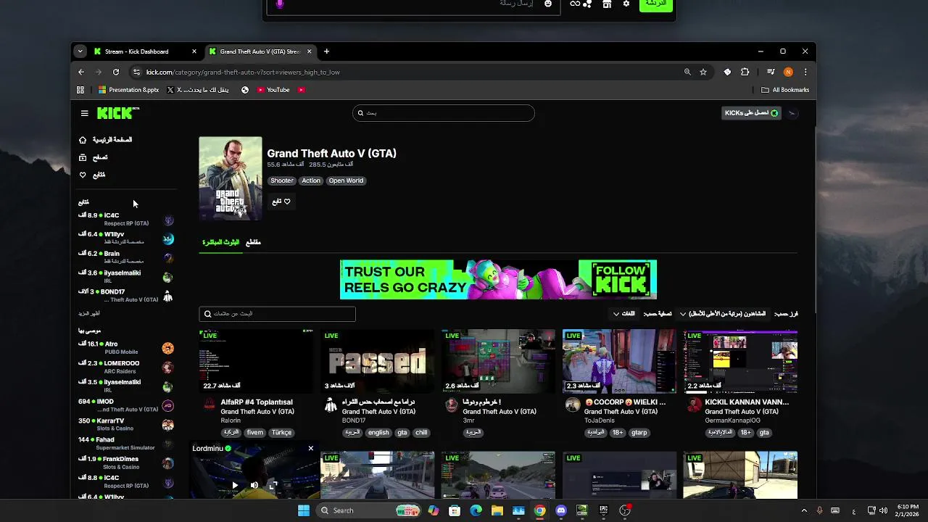This screenshot has height=522, width=928.
Task: Open the languages filter dropdown
Action: click(624, 314)
